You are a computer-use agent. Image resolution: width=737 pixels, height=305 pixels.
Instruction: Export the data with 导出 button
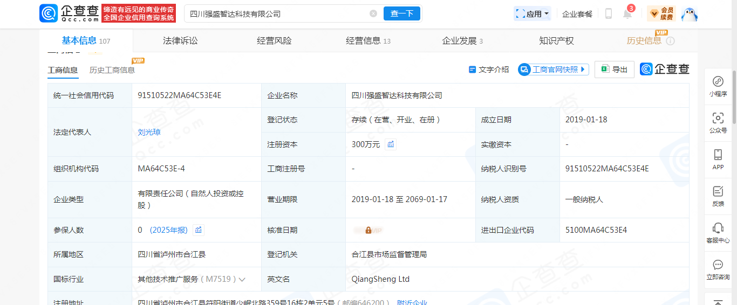point(614,70)
